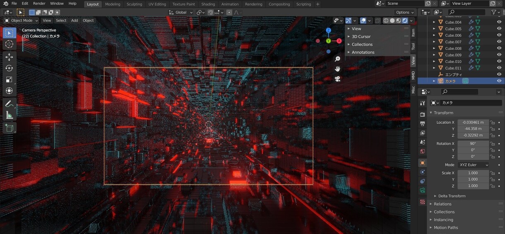Open the Render menu
Viewport: 505px width, 234px height.
[39, 4]
